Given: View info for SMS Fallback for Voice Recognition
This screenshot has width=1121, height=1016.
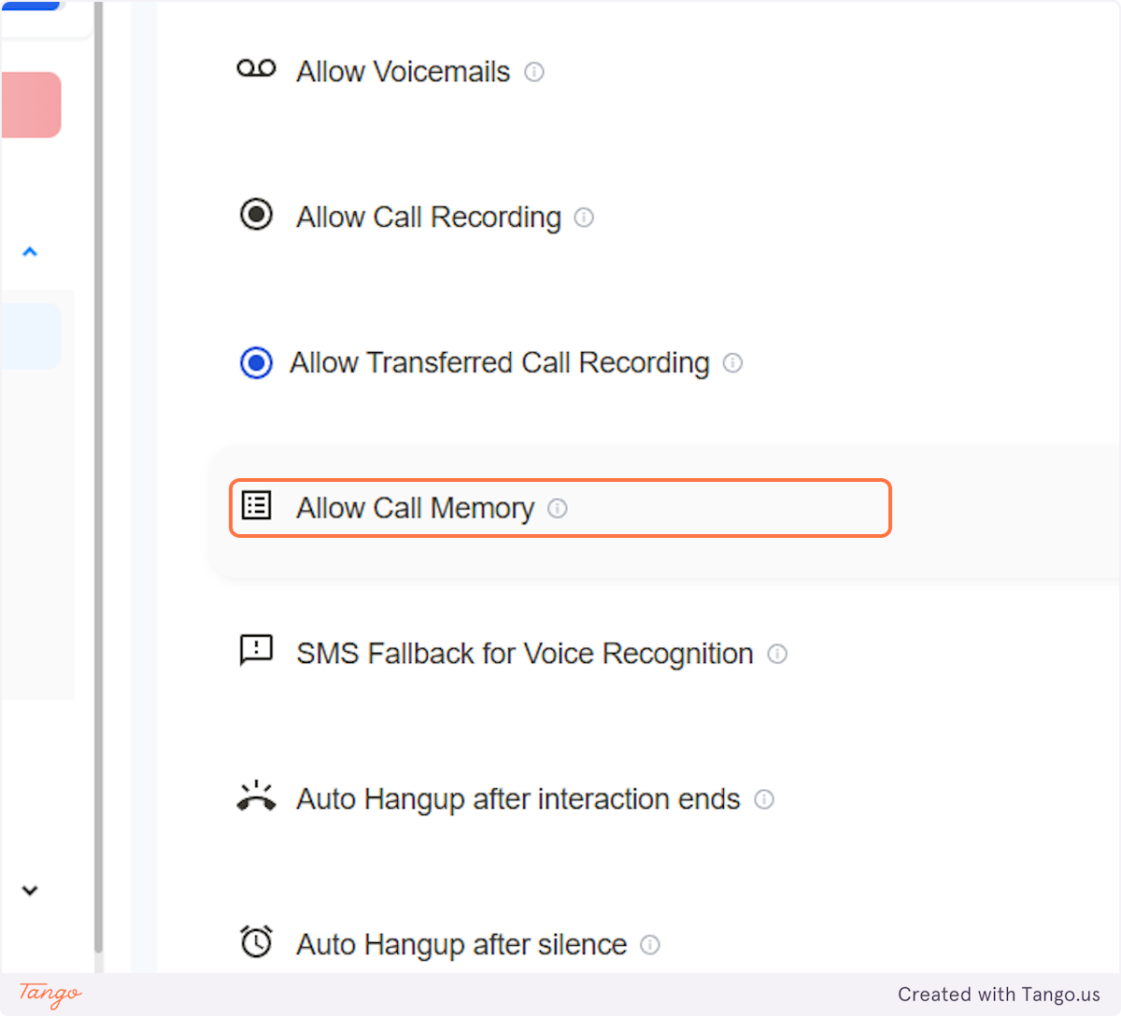Looking at the screenshot, I should (777, 655).
